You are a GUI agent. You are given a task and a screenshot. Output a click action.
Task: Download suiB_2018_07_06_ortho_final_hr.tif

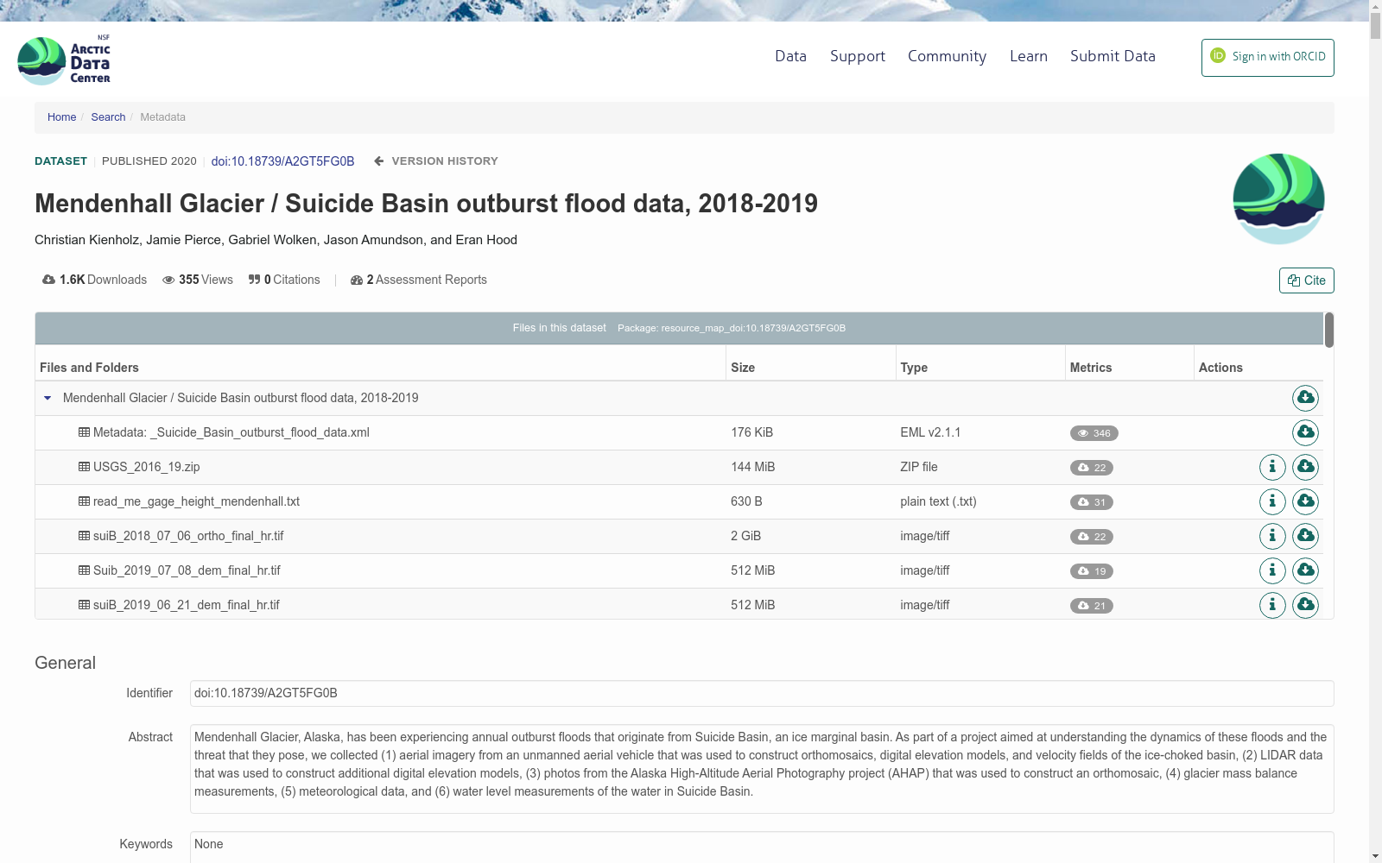1305,536
